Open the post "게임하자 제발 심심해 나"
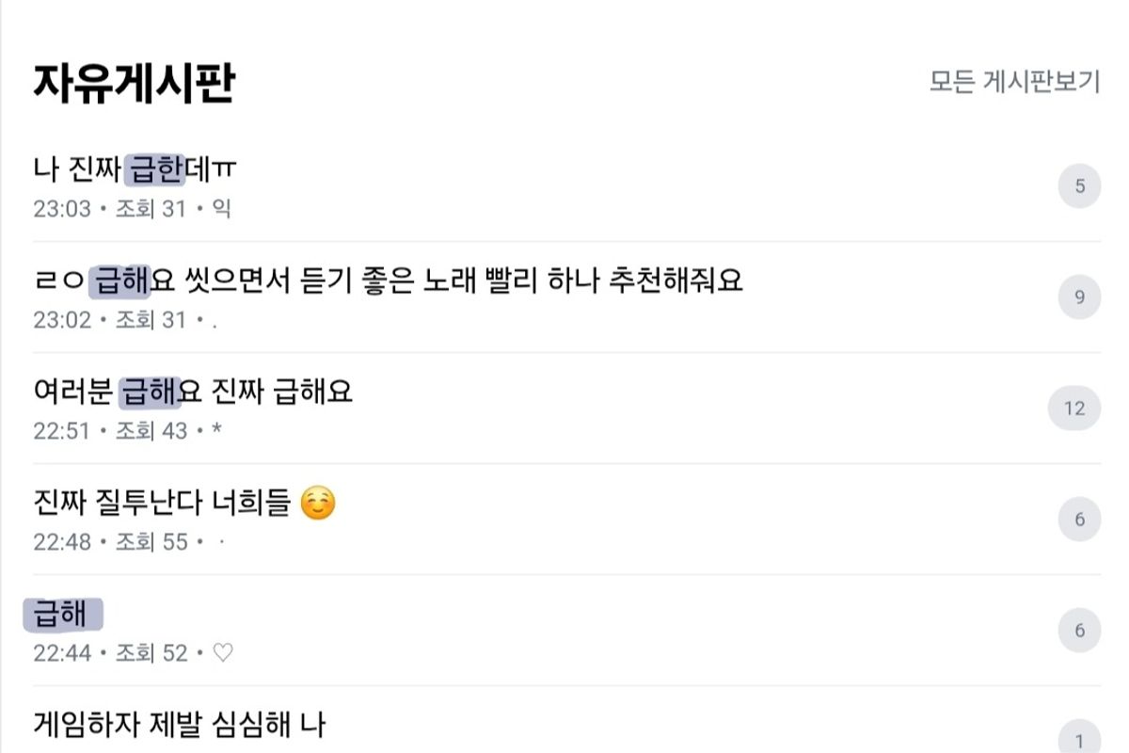Viewport: 1129px width, 753px height. 180,725
